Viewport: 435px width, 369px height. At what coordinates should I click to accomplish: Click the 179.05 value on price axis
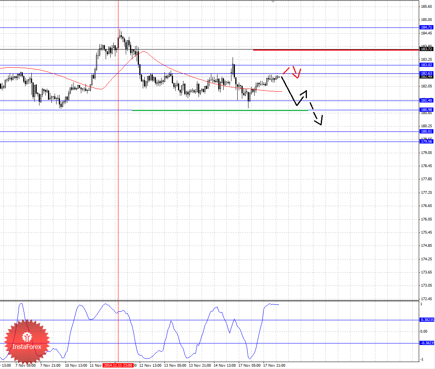426,153
